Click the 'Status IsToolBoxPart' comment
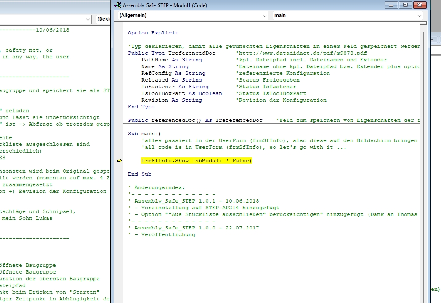The height and width of the screenshot is (303, 441). click(x=271, y=94)
